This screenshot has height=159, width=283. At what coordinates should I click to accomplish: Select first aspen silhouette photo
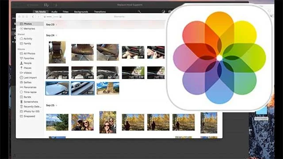(x=133, y=122)
